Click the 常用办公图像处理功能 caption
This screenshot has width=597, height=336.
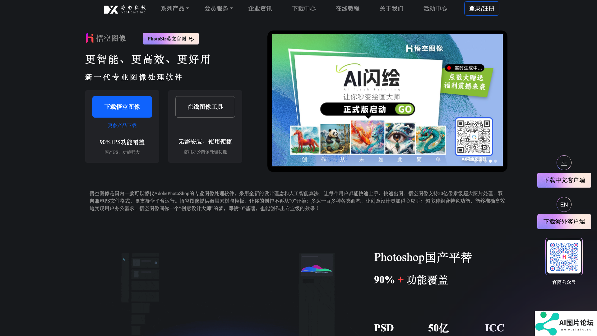(x=205, y=152)
